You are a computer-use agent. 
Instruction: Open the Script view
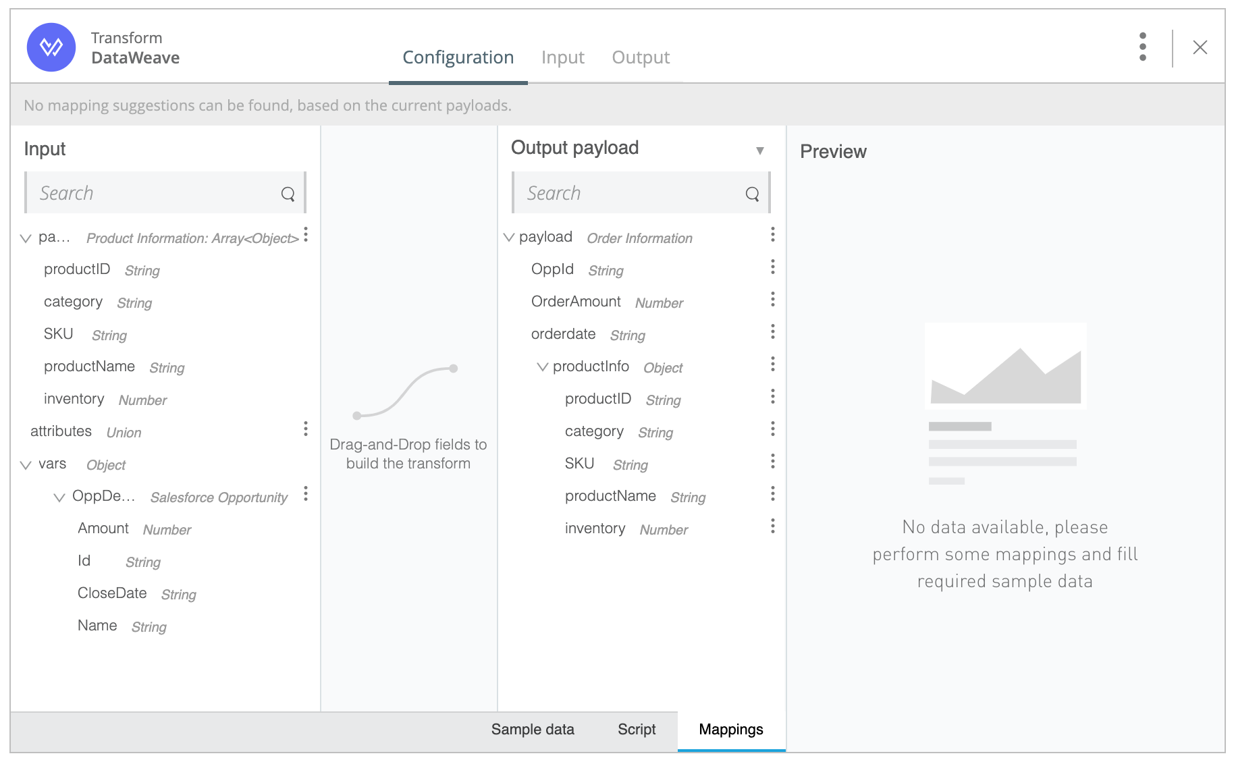pos(636,730)
